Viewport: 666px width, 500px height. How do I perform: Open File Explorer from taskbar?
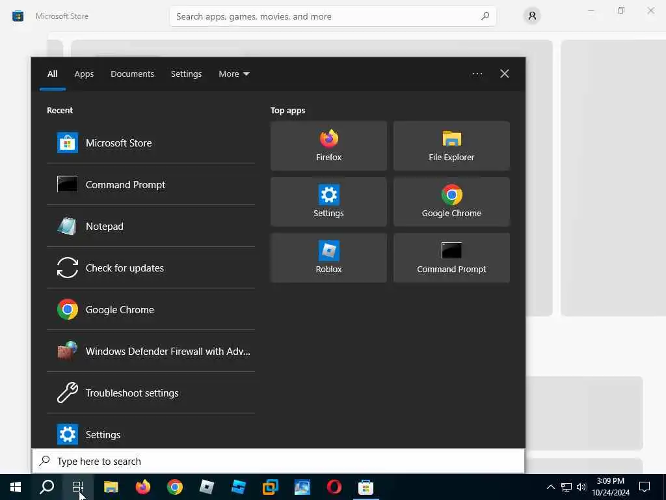point(111,487)
